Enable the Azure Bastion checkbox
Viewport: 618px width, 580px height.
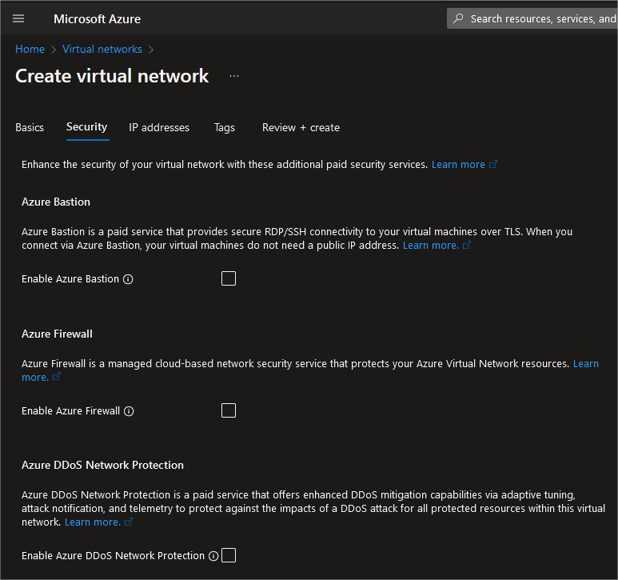point(229,278)
